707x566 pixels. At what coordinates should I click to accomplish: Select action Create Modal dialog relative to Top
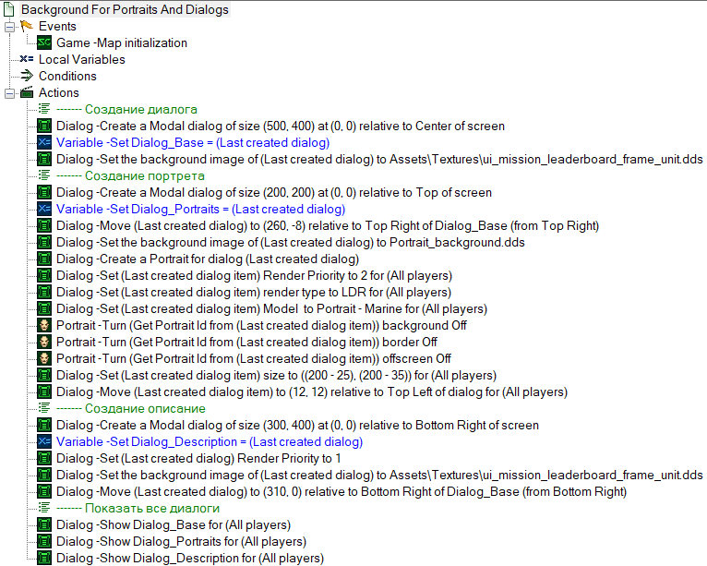pos(274,193)
